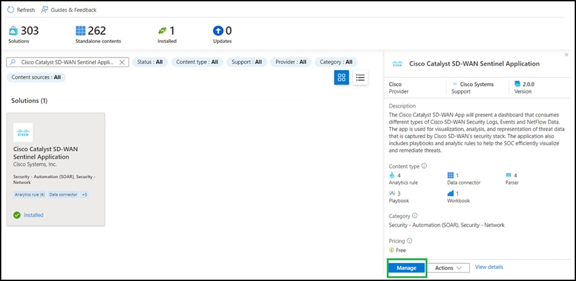Screen dimensions: 576x281
Task: Click the Data connector grid icon
Action: tap(450, 176)
